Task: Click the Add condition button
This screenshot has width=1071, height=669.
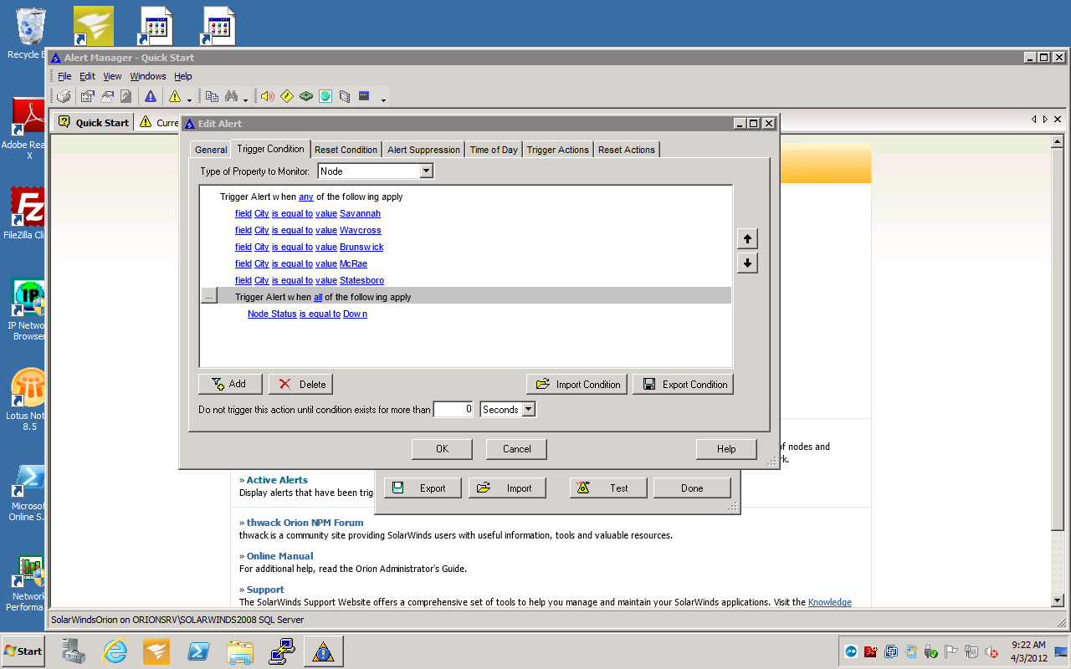Action: coord(230,384)
